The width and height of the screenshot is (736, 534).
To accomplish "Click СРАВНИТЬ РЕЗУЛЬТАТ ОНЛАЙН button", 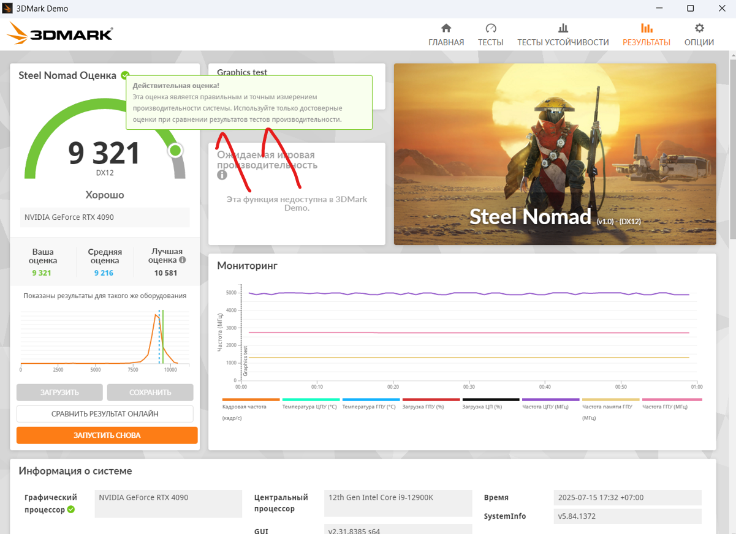I will click(105, 414).
